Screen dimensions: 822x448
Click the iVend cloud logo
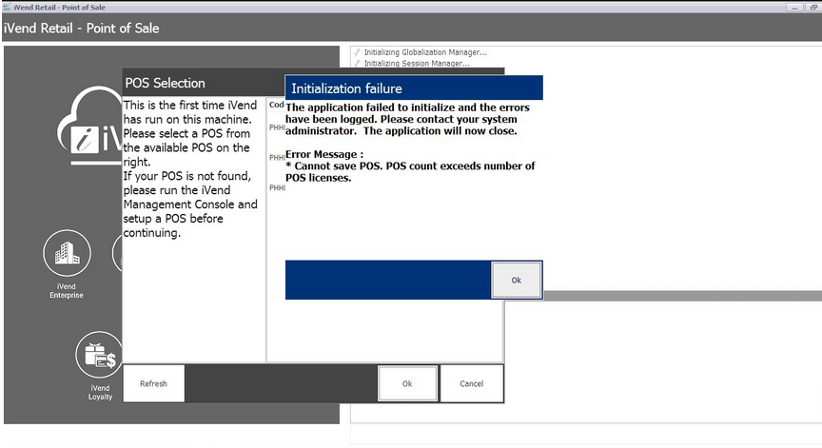pyautogui.click(x=90, y=126)
